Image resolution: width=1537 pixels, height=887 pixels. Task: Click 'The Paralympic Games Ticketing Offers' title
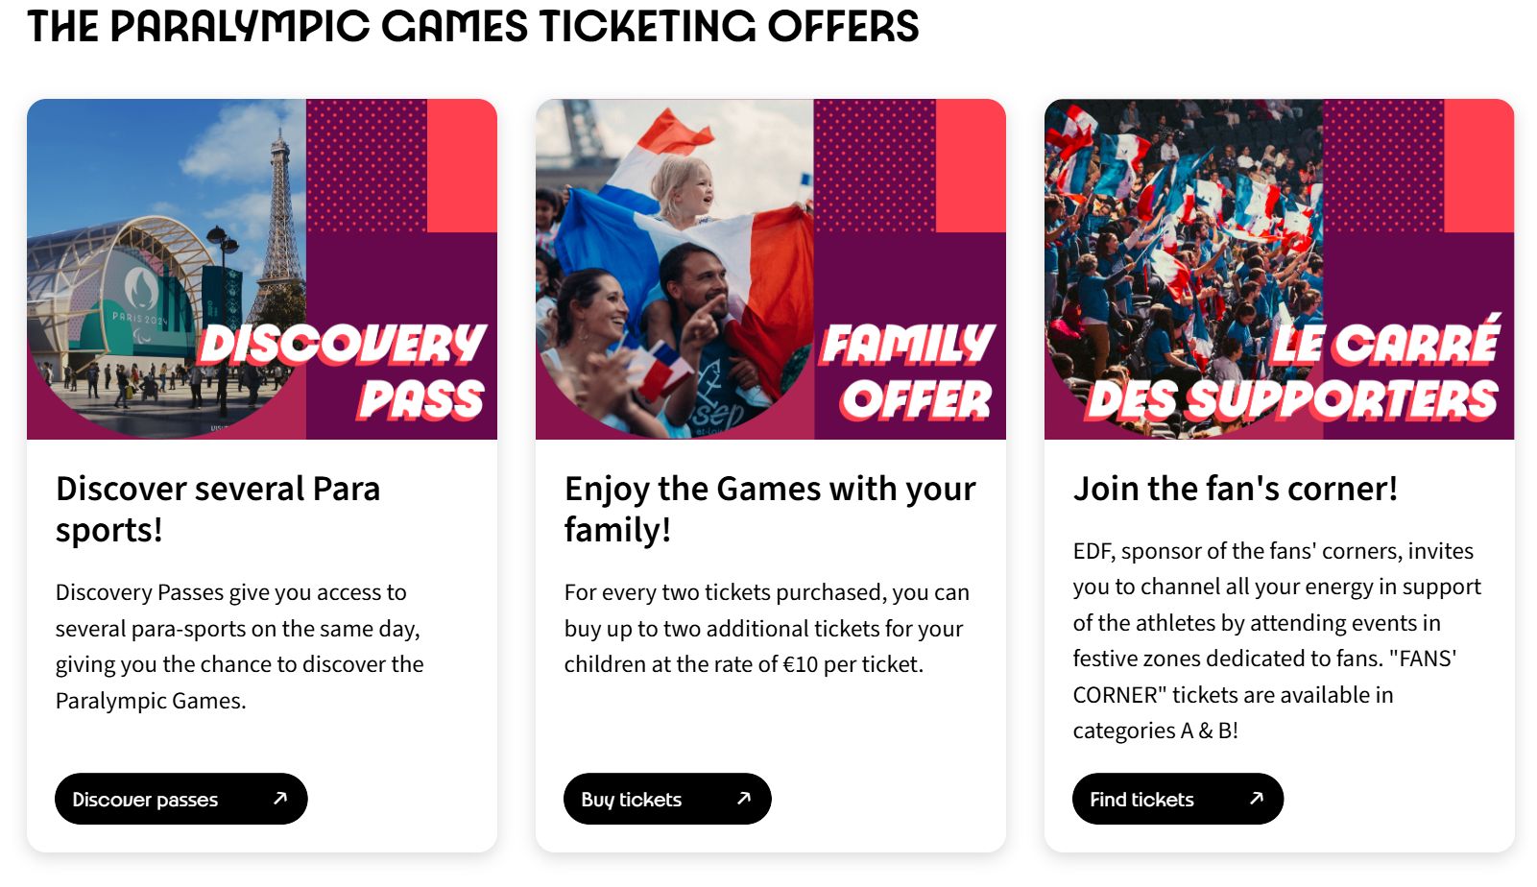coord(473,27)
